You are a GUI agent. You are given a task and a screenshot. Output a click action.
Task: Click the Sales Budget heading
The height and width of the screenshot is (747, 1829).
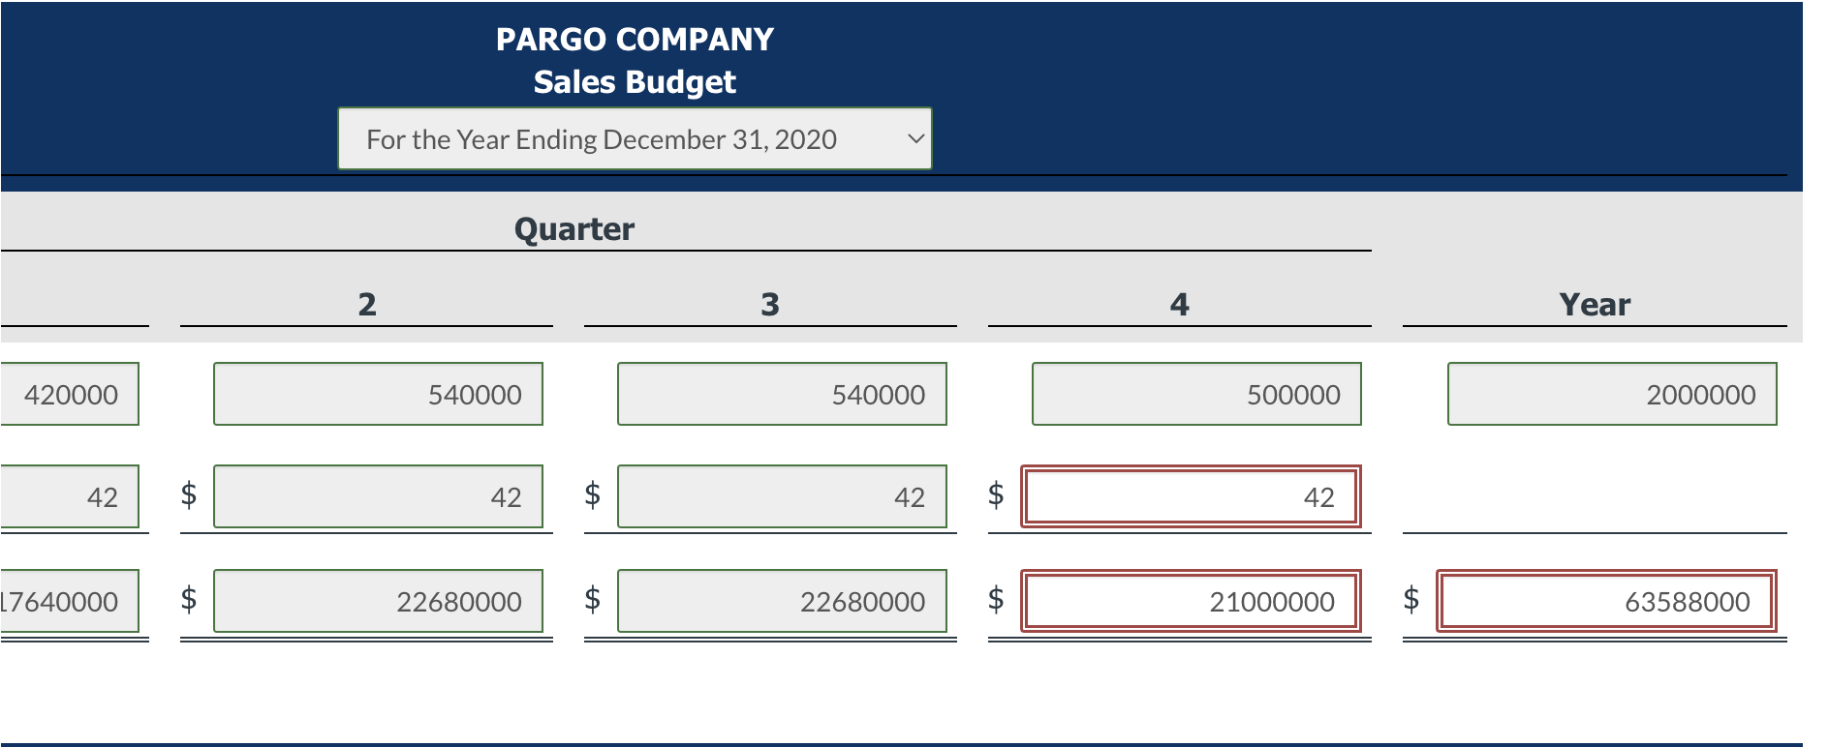(x=634, y=82)
